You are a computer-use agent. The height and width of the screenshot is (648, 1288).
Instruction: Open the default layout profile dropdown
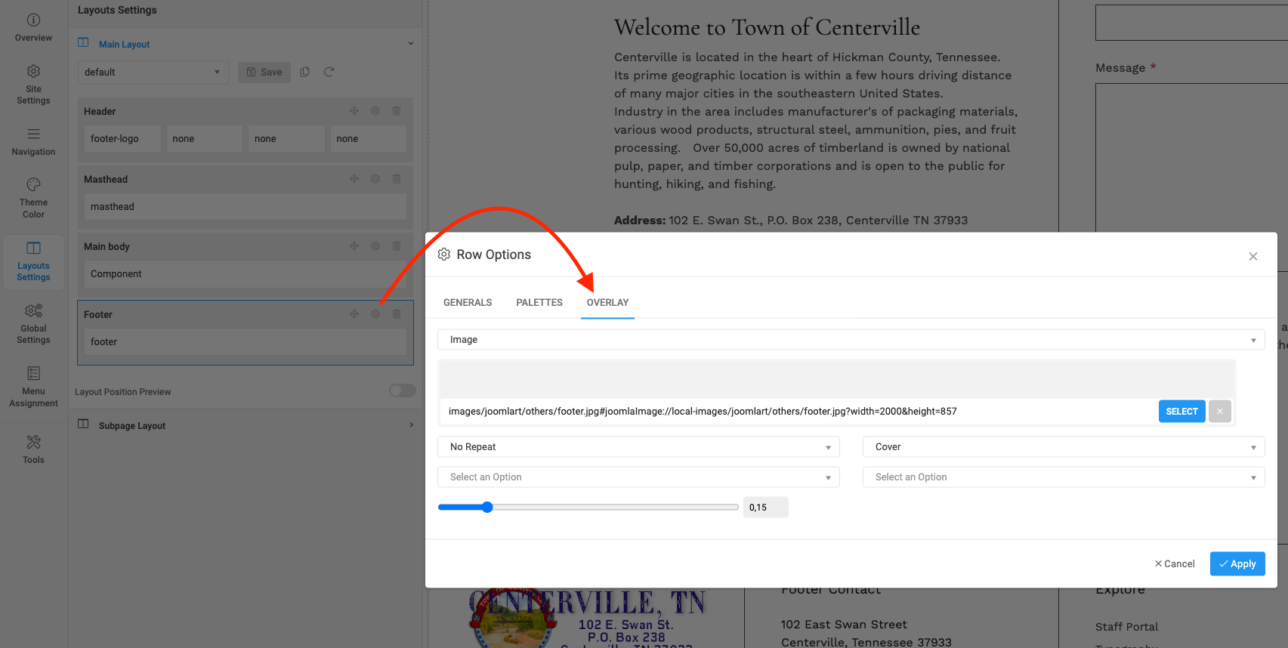point(153,73)
